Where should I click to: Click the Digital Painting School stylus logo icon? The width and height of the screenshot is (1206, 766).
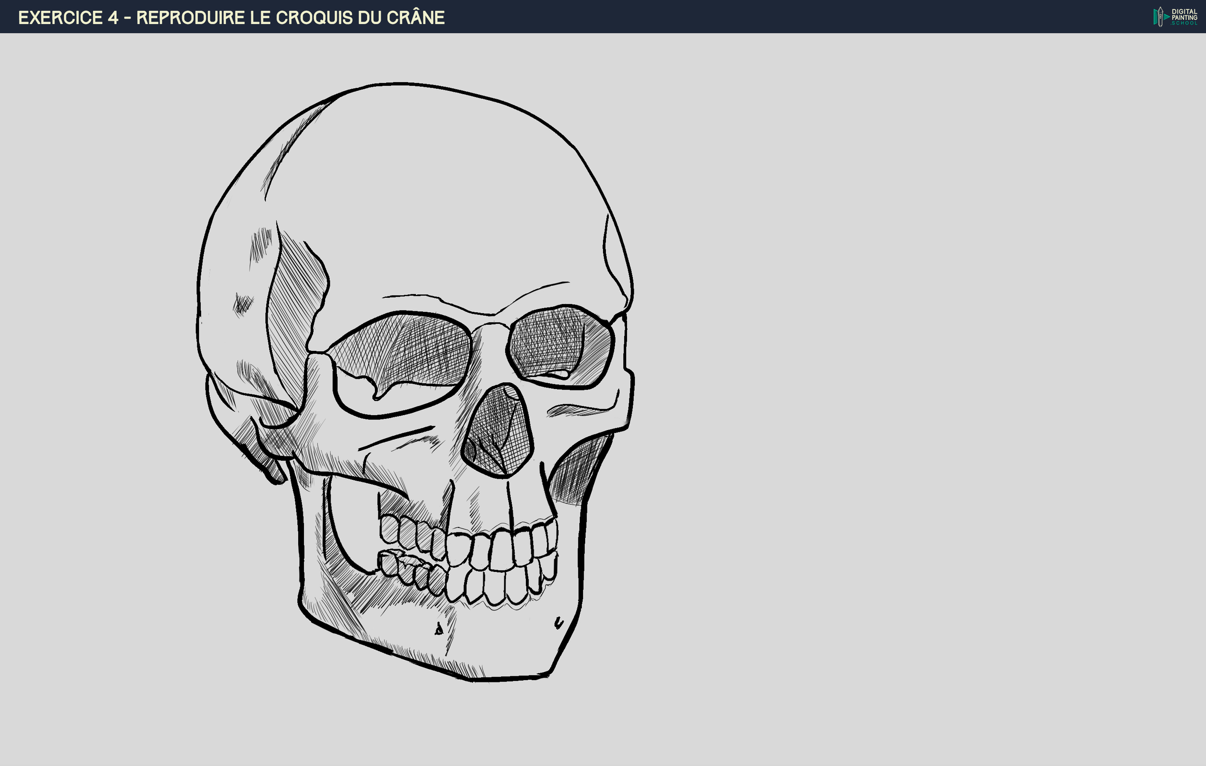(1160, 16)
